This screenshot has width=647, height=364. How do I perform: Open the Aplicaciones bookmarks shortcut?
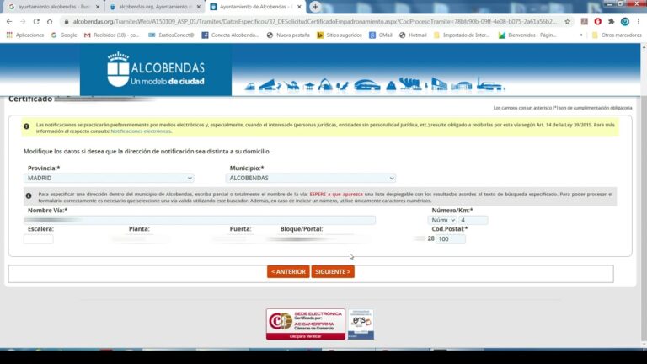coord(25,35)
